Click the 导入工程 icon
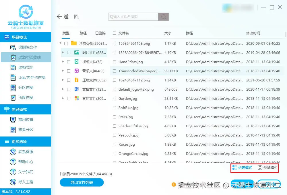Screen dimensions: 287x195 click(x=13, y=182)
